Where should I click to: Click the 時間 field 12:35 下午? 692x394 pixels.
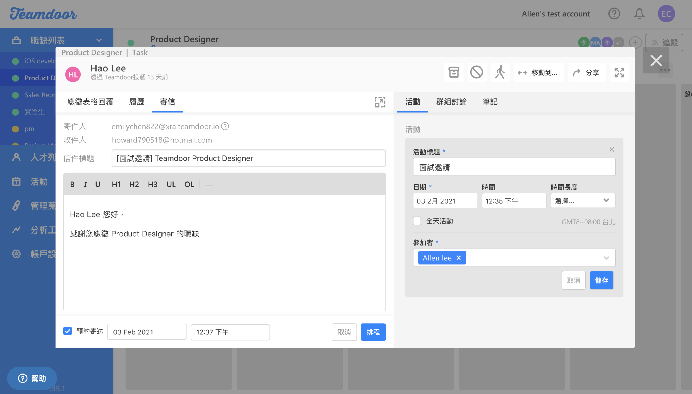[x=514, y=201]
